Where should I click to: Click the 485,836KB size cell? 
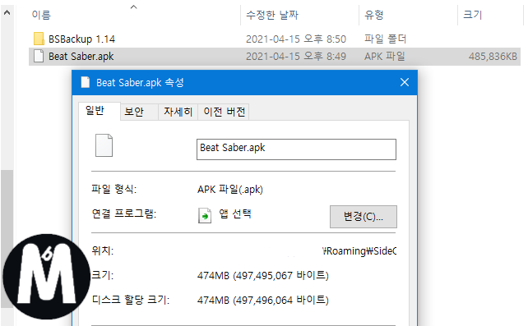coord(493,57)
